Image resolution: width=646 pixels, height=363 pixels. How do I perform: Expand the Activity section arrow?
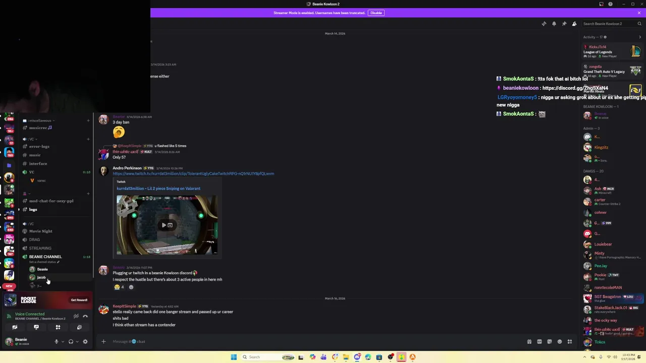(639, 37)
